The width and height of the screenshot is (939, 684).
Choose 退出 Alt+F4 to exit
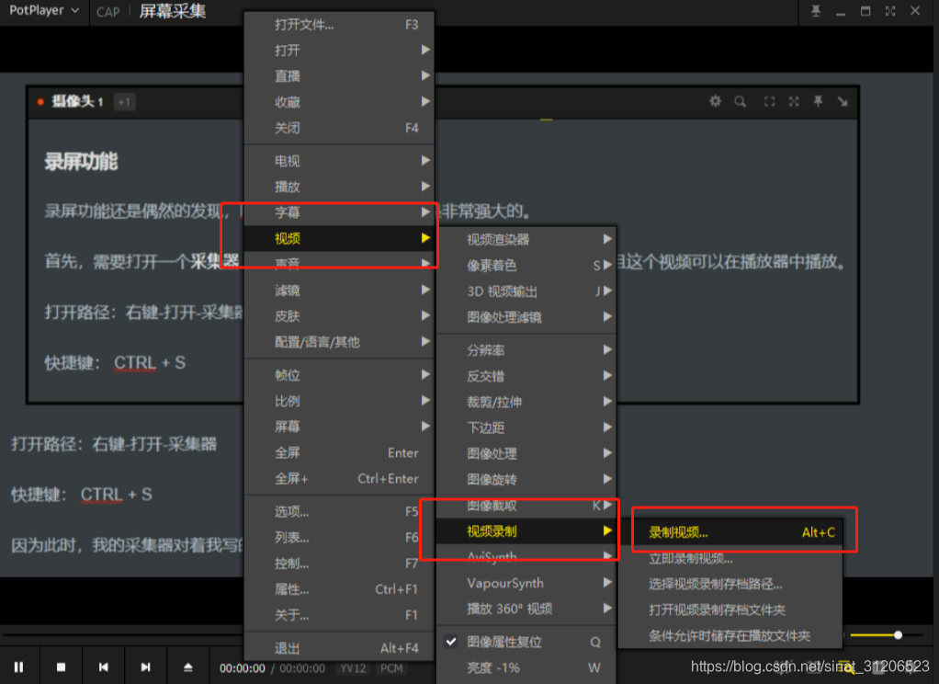[x=339, y=648]
